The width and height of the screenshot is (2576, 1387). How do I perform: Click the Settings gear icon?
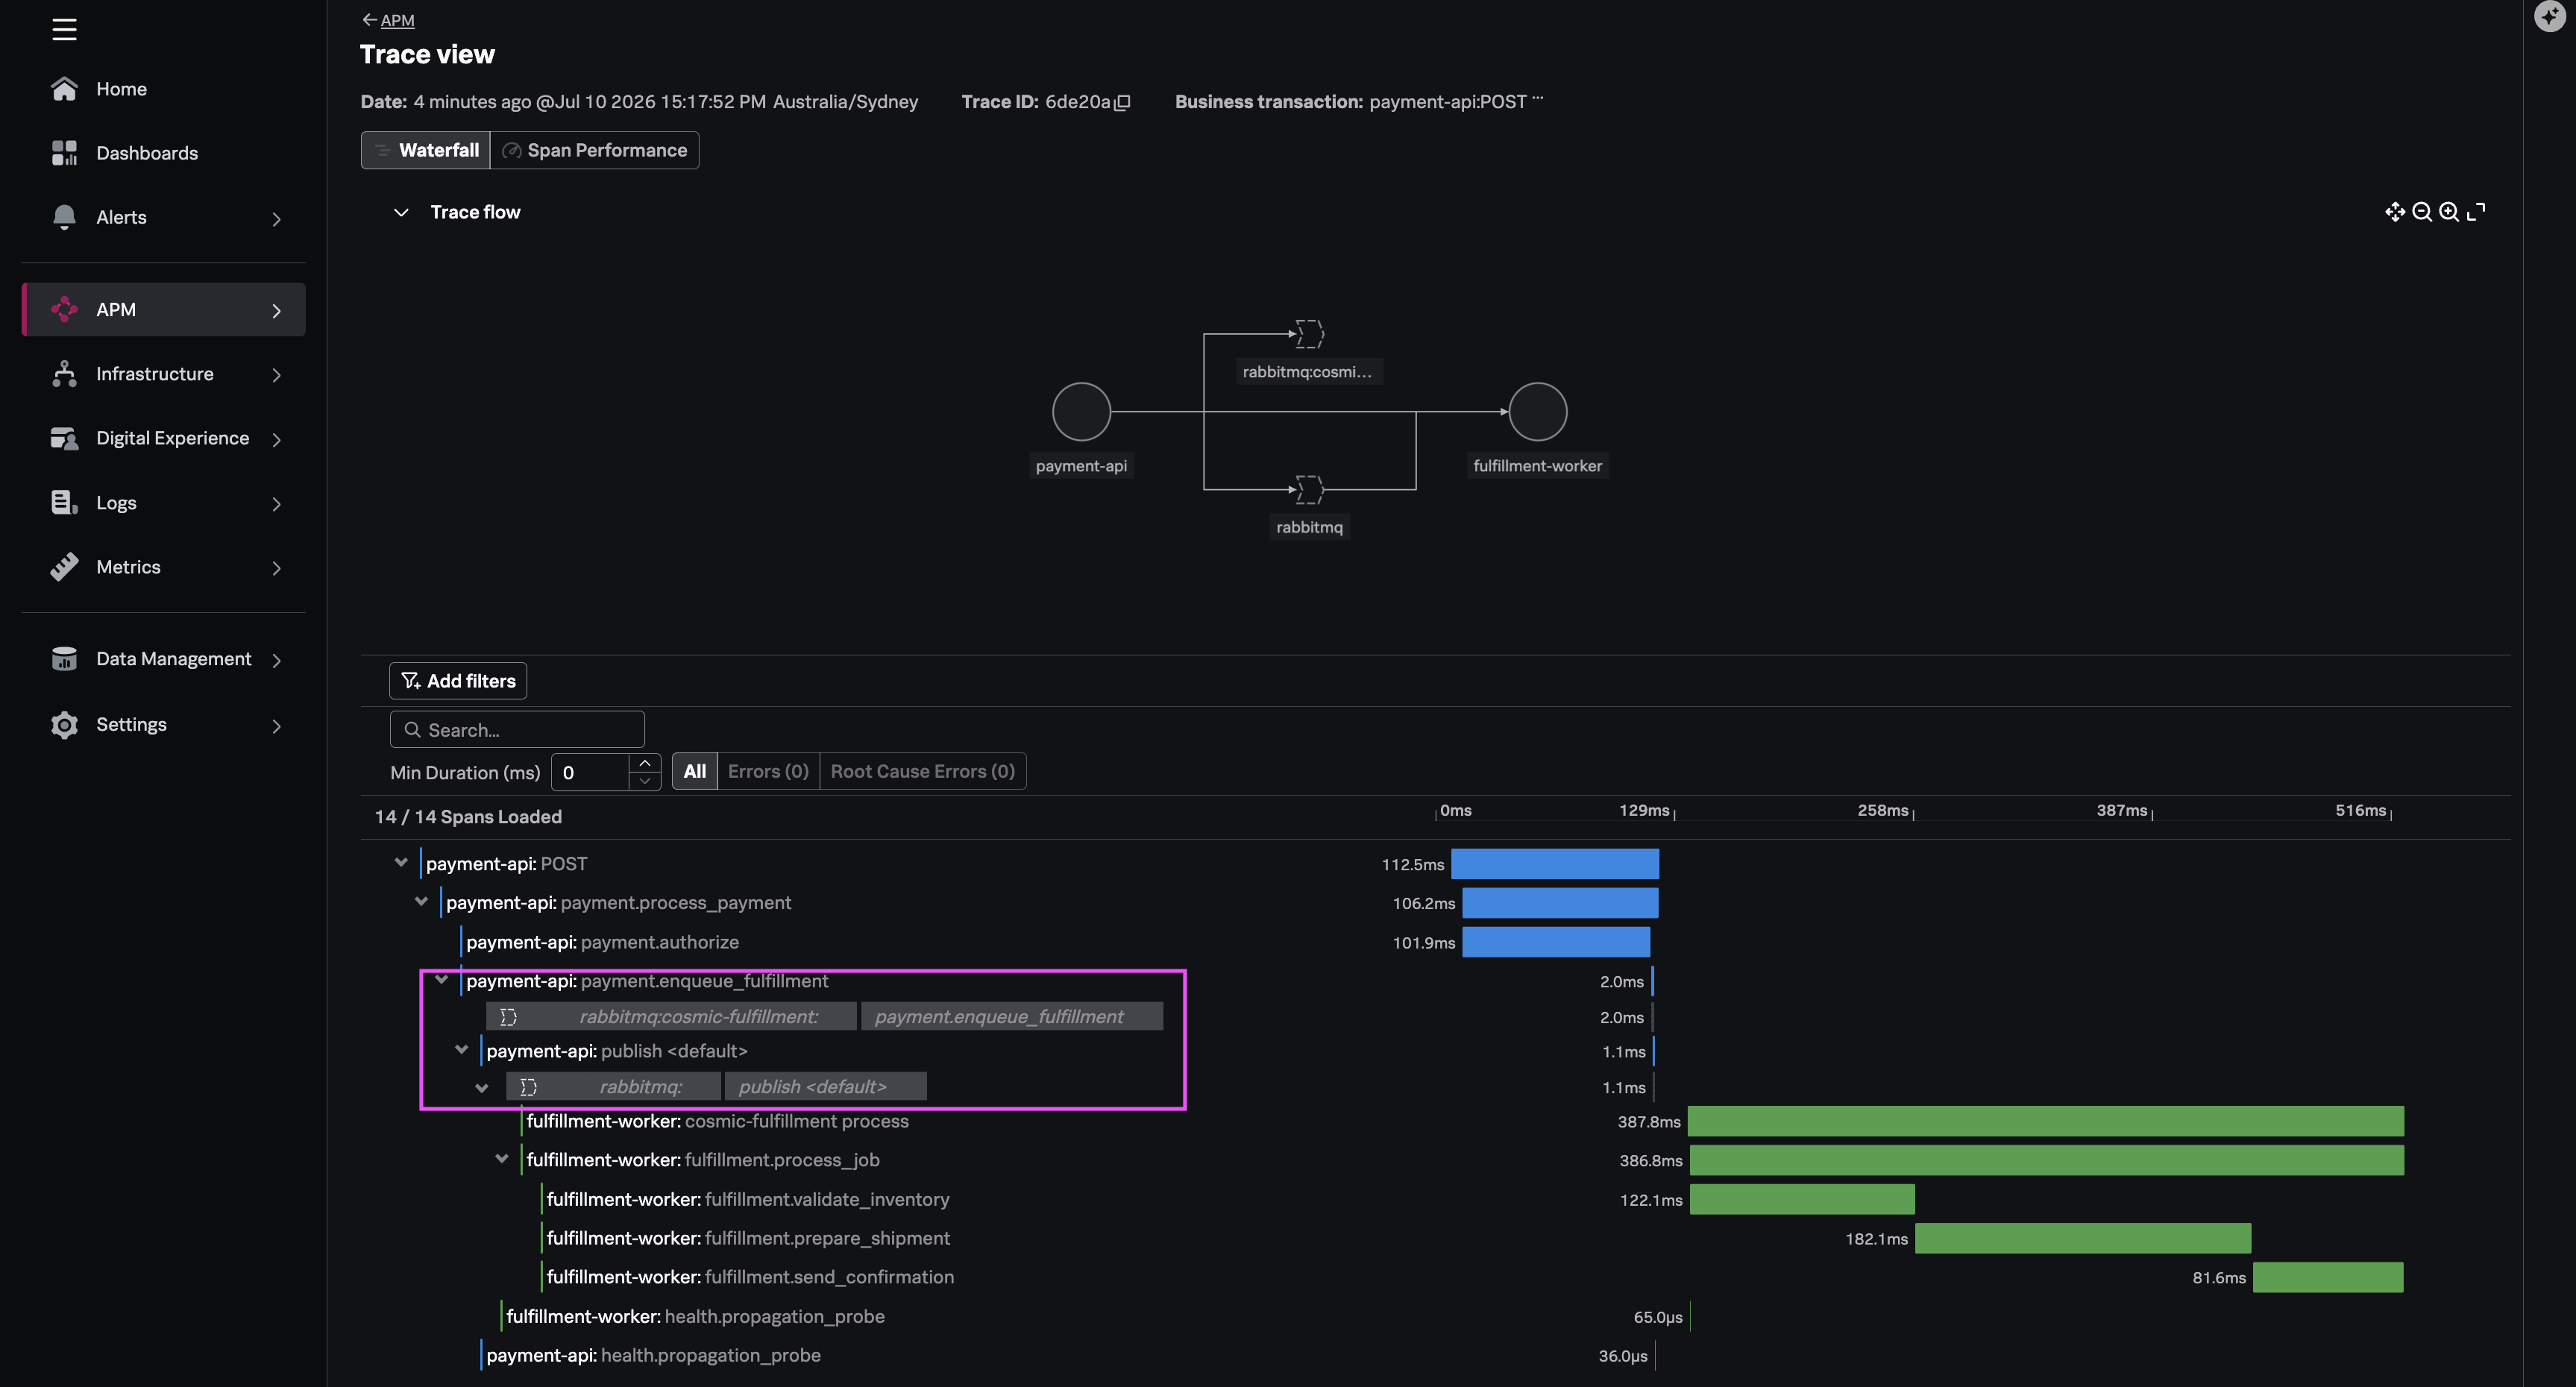coord(64,725)
